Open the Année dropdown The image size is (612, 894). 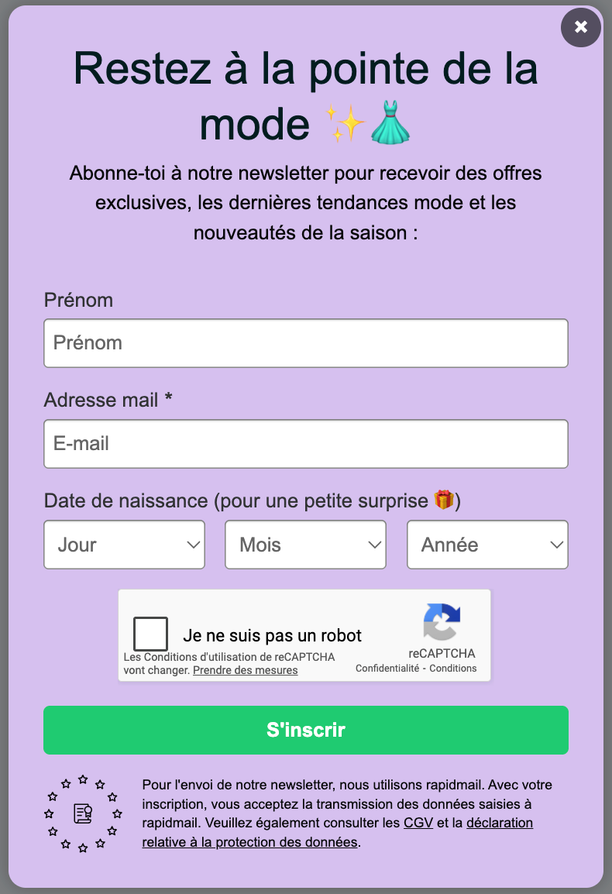pyautogui.click(x=487, y=545)
